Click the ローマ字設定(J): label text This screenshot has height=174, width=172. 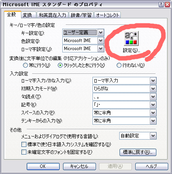click(37, 49)
